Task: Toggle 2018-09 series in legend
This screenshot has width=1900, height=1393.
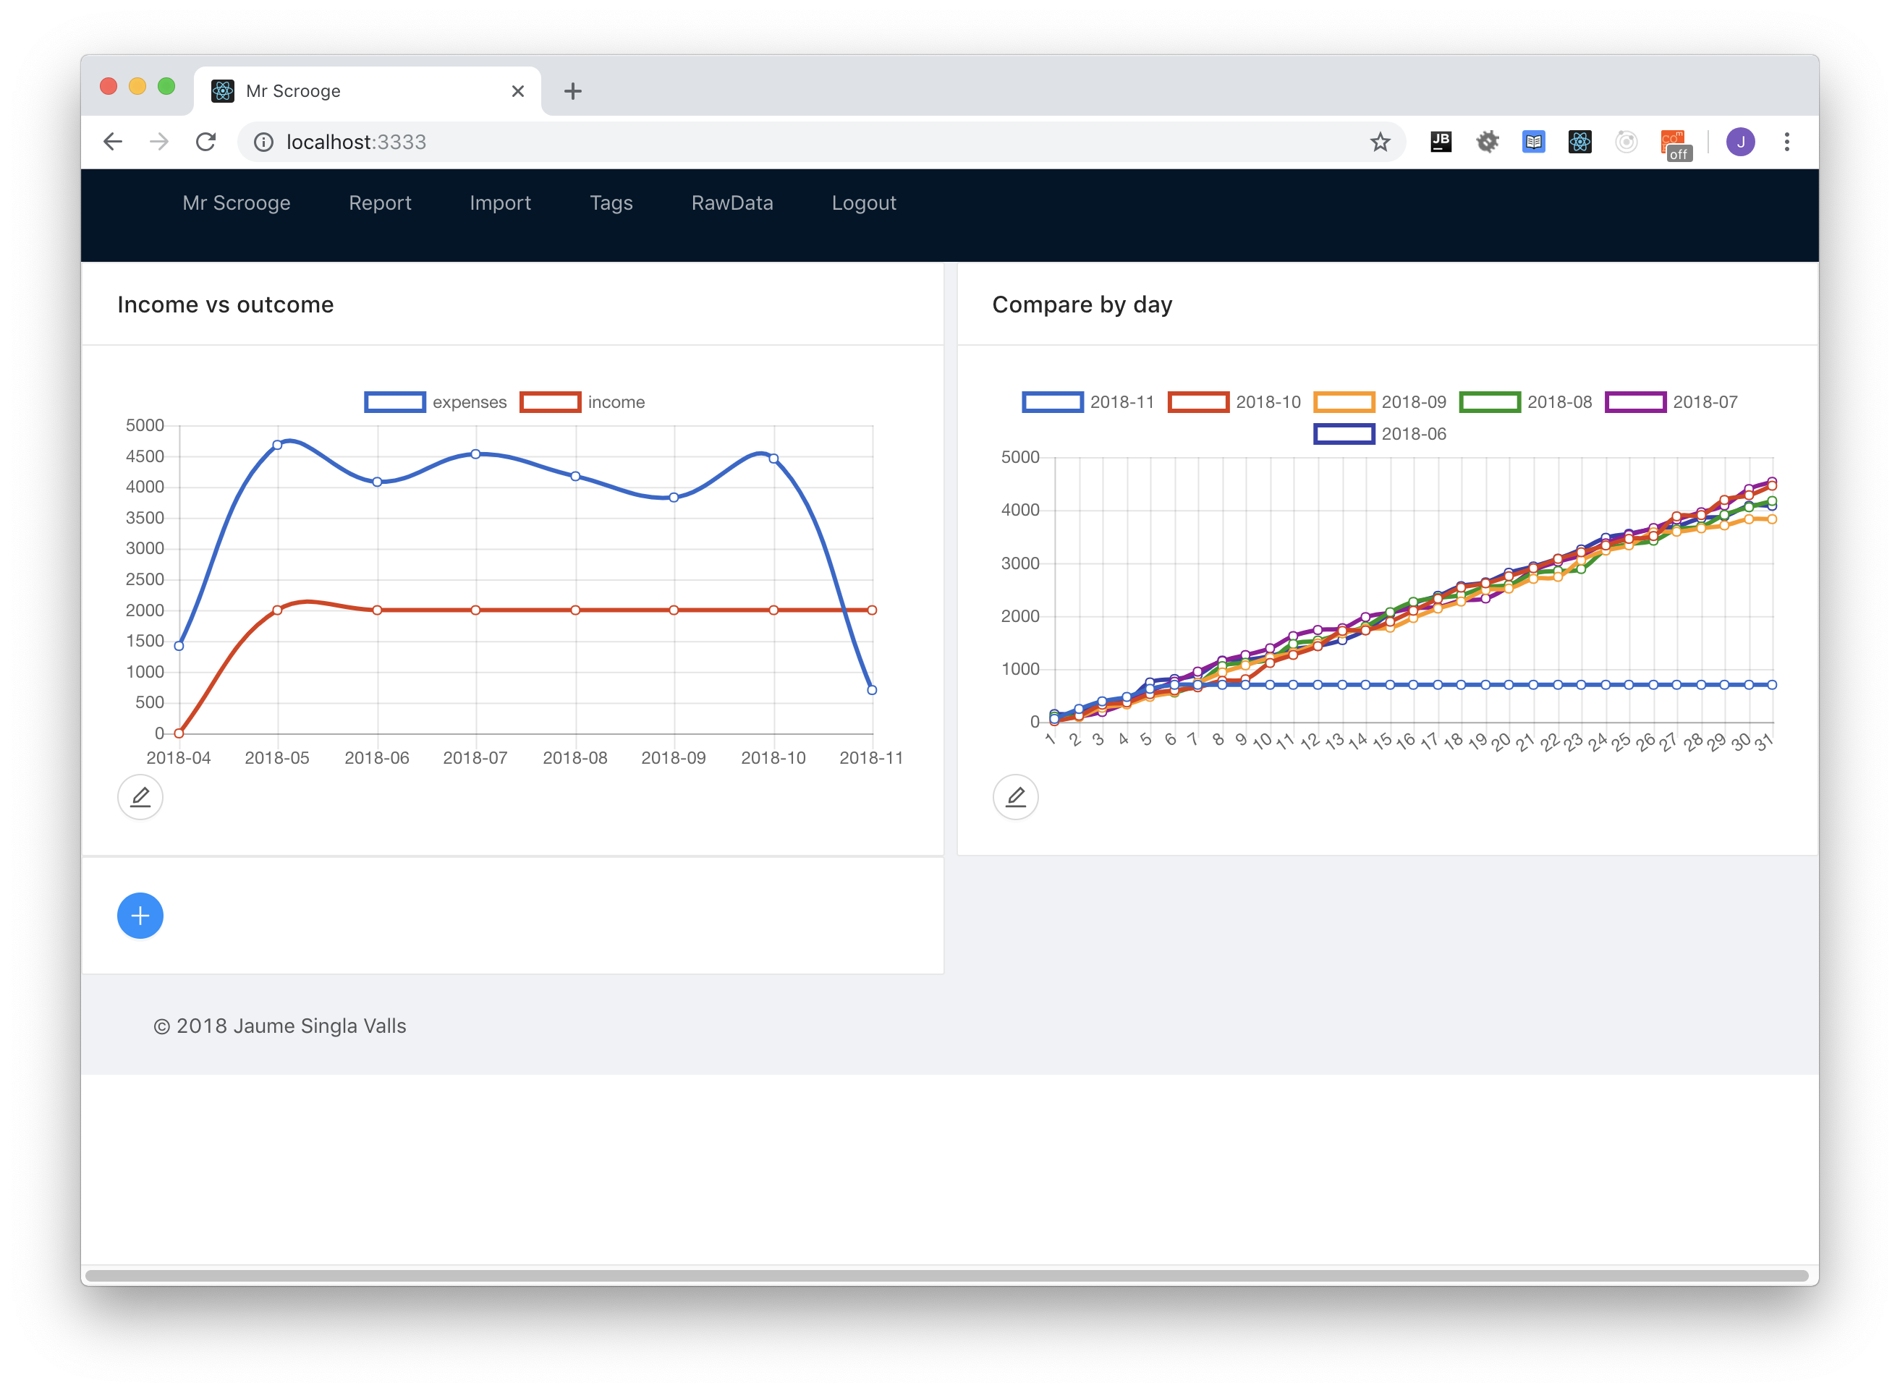Action: pos(1380,402)
